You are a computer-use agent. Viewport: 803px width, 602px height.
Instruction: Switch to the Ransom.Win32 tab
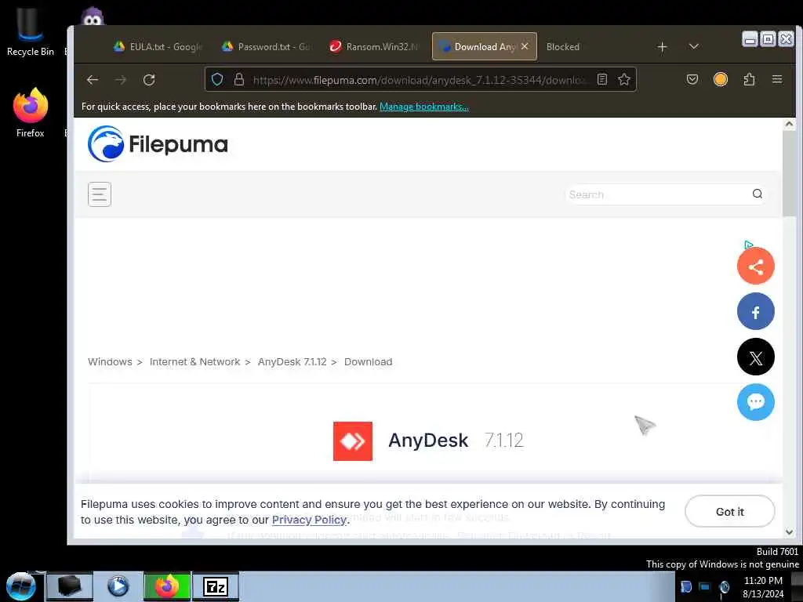pos(374,46)
